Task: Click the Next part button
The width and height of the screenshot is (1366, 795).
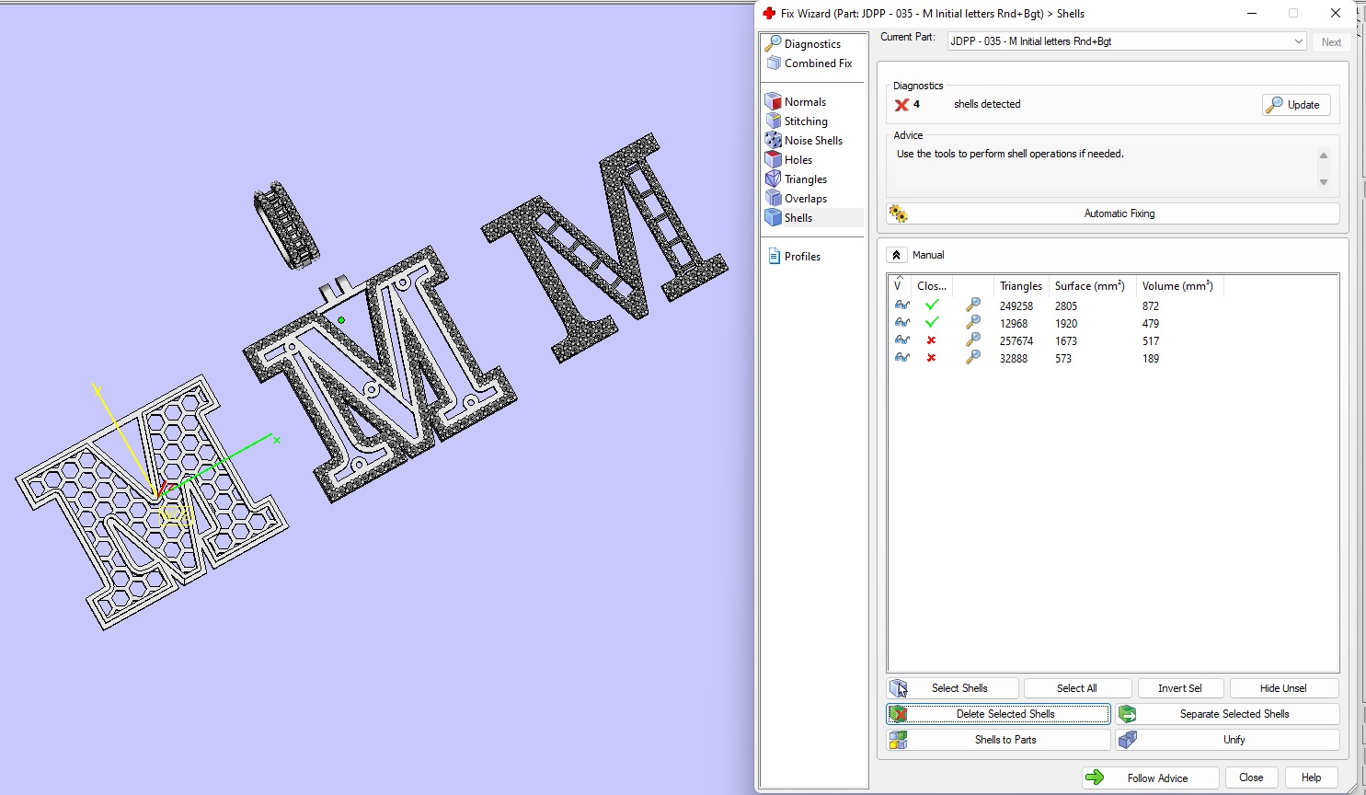Action: 1331,42
